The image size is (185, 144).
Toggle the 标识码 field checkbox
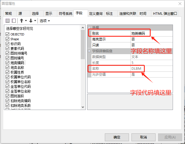(x=8, y=44)
